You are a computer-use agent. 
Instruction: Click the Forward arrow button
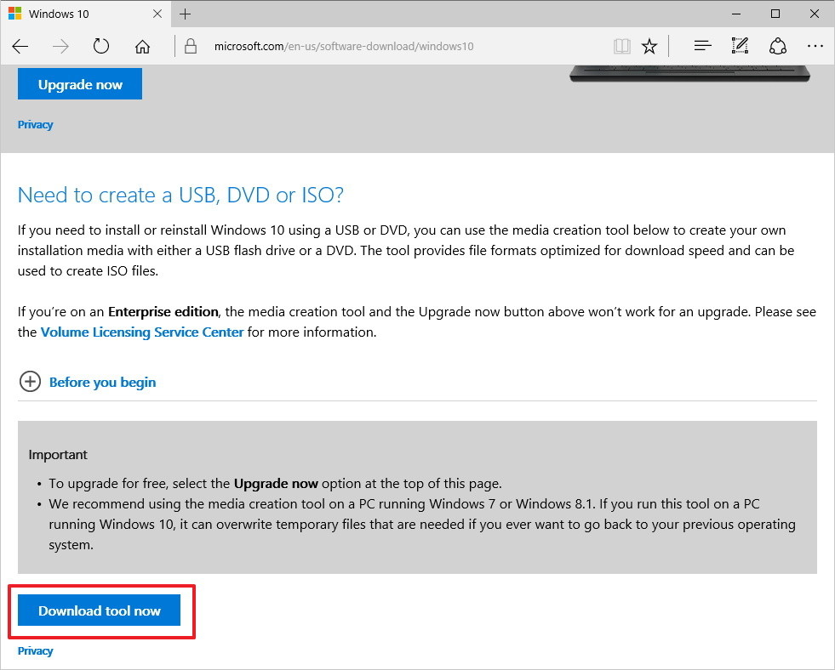(x=60, y=46)
